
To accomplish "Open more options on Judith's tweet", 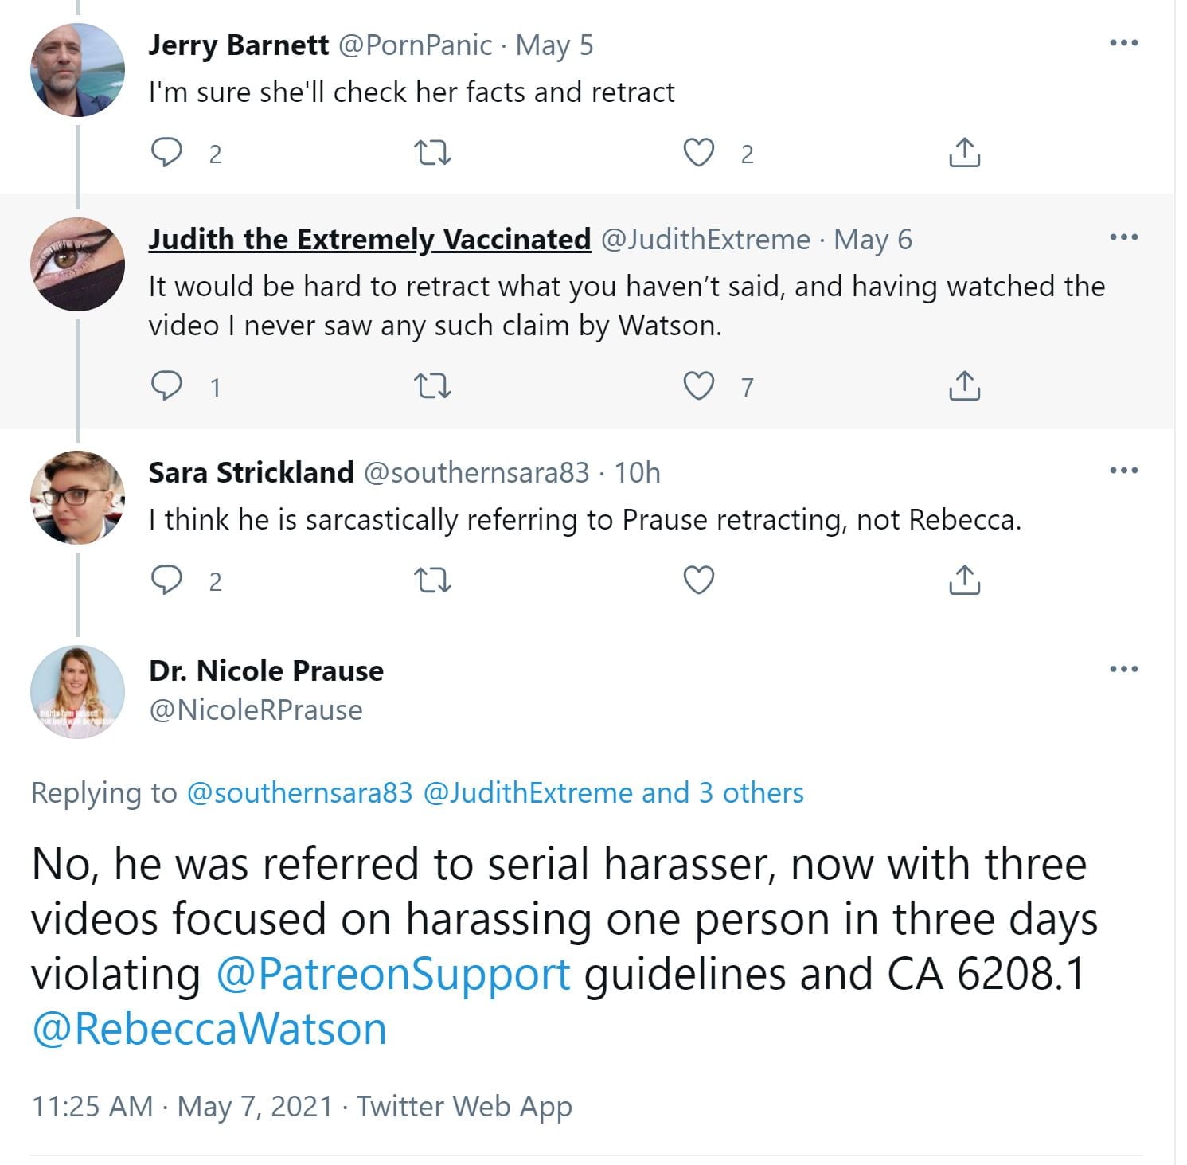I will [x=1123, y=237].
